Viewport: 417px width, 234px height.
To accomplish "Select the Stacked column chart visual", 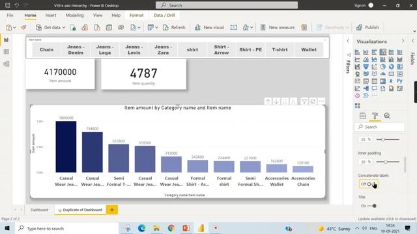I will pos(366,52).
